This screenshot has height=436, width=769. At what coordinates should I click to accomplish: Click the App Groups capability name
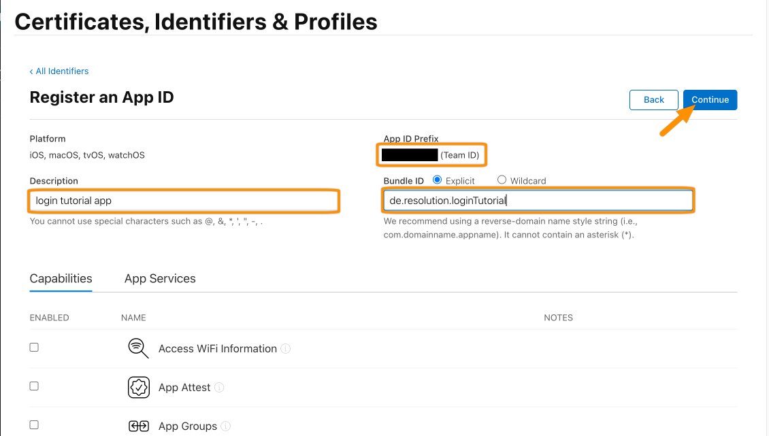click(x=188, y=426)
